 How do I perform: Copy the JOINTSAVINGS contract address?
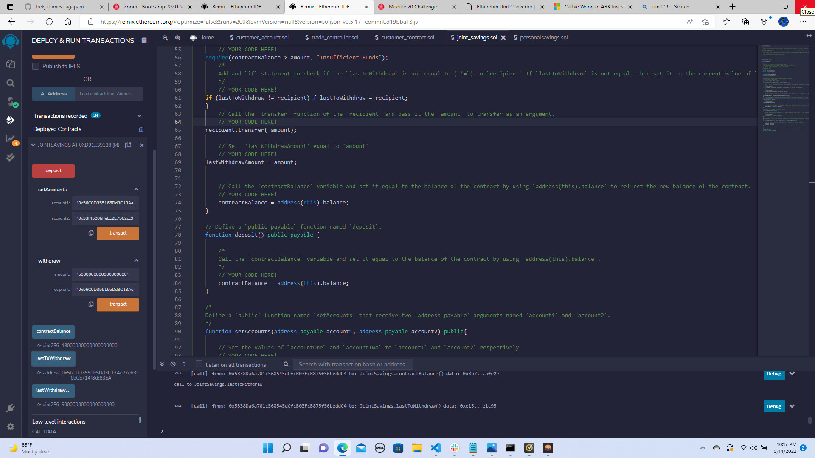128,145
